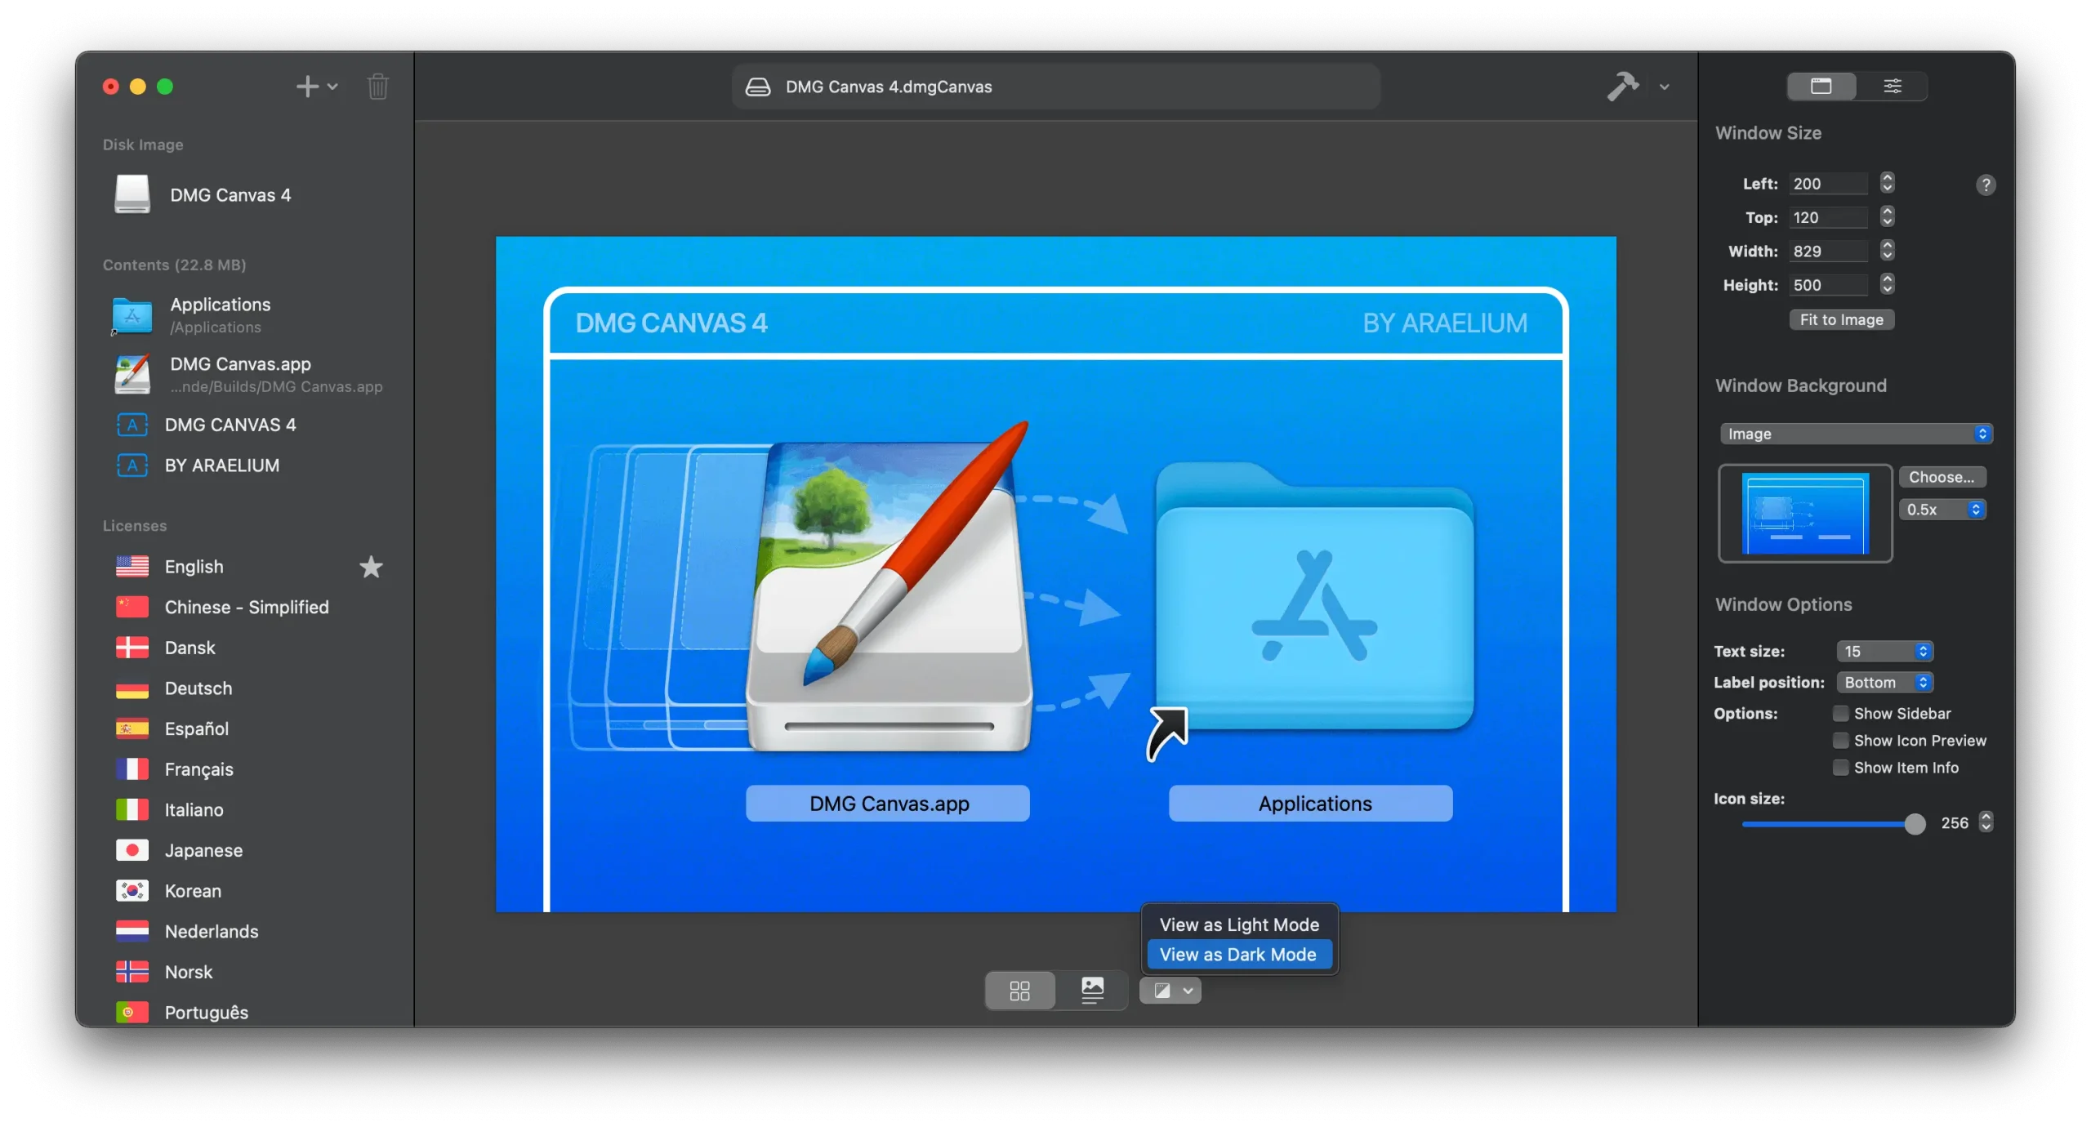
Task: Switch to license image view button
Action: 1092,991
